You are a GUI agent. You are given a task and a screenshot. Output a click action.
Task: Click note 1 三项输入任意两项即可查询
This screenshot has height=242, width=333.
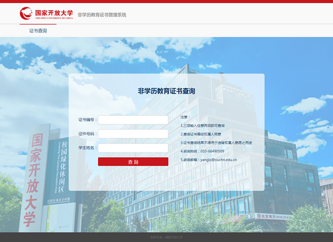pyautogui.click(x=203, y=125)
